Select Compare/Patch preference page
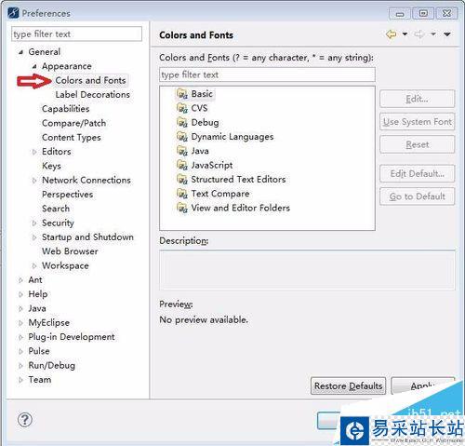The width and height of the screenshot is (465, 446). (x=73, y=123)
